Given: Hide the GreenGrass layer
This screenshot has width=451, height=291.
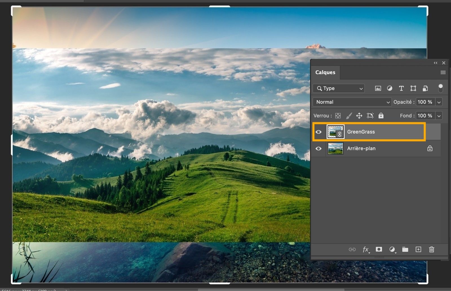Looking at the screenshot, I should (x=319, y=132).
